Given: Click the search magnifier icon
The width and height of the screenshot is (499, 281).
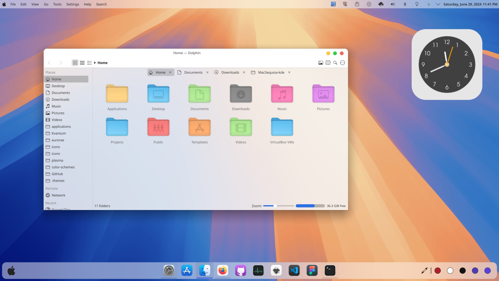Looking at the screenshot, I should point(335,63).
